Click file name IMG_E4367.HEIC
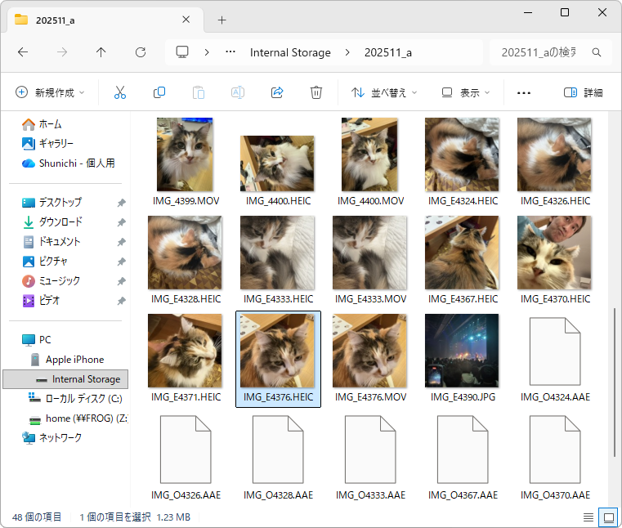The image size is (622, 528). click(463, 298)
